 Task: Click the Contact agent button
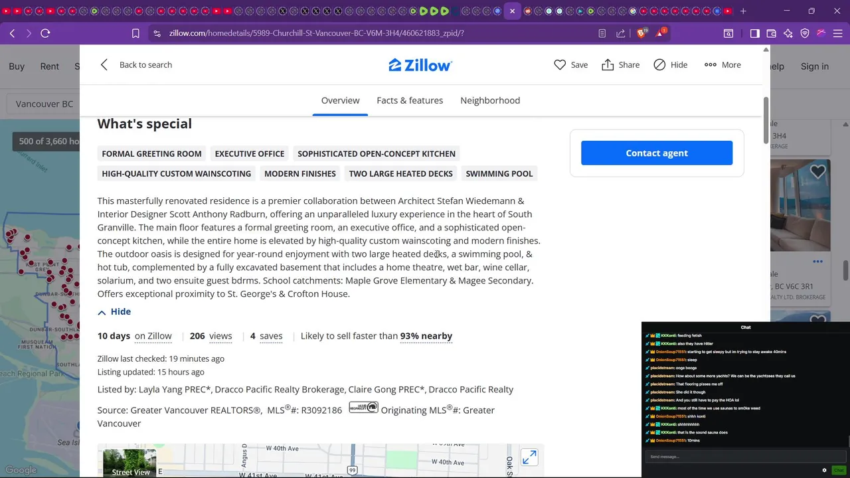[x=657, y=153]
